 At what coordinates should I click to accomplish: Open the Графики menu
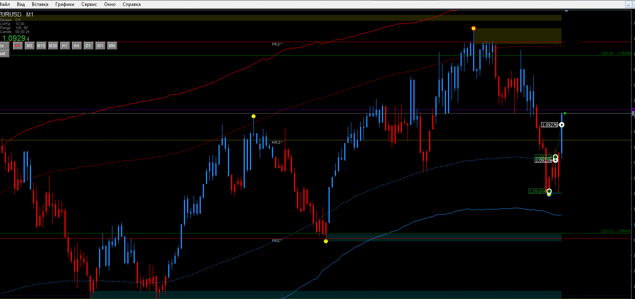(x=65, y=4)
